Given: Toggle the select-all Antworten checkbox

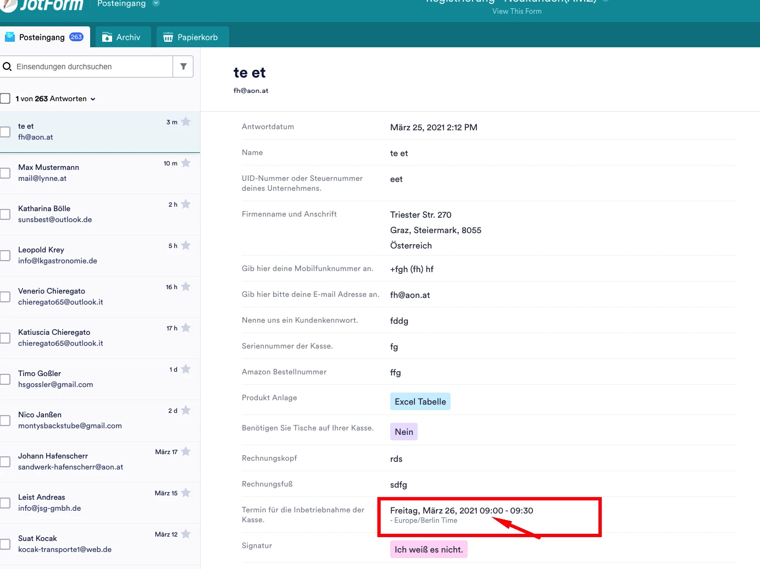Looking at the screenshot, I should click(5, 98).
